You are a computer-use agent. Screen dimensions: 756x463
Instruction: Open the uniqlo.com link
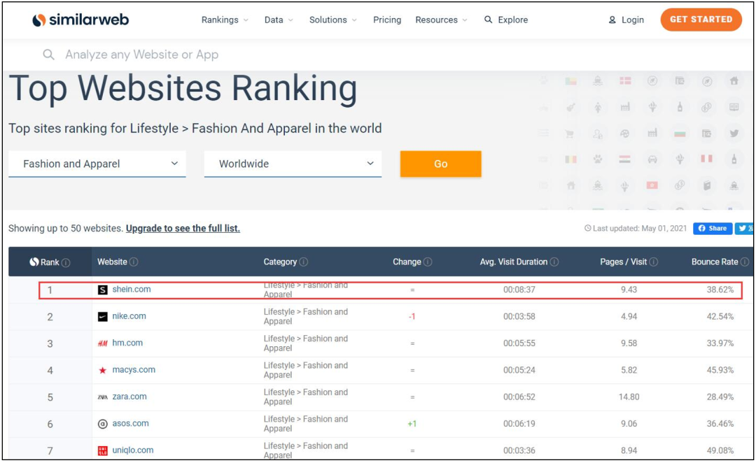pyautogui.click(x=132, y=450)
